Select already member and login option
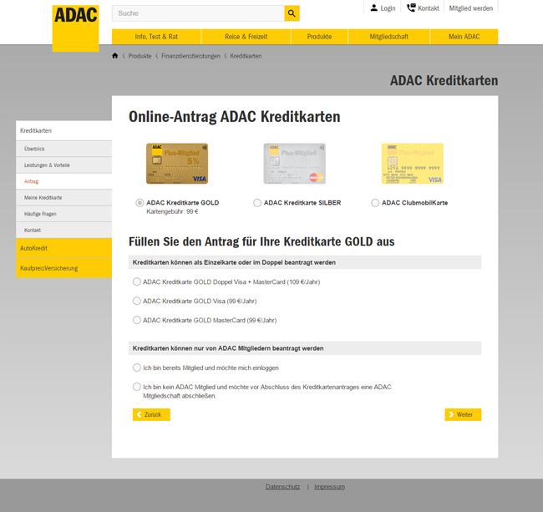Screen dimensions: 543x512 (x=137, y=368)
